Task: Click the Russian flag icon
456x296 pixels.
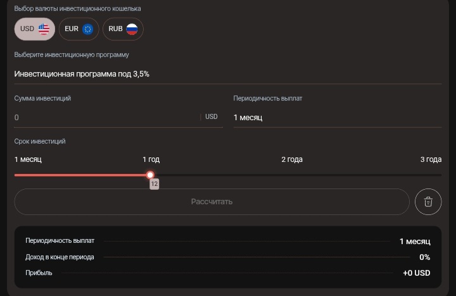Action: 132,28
